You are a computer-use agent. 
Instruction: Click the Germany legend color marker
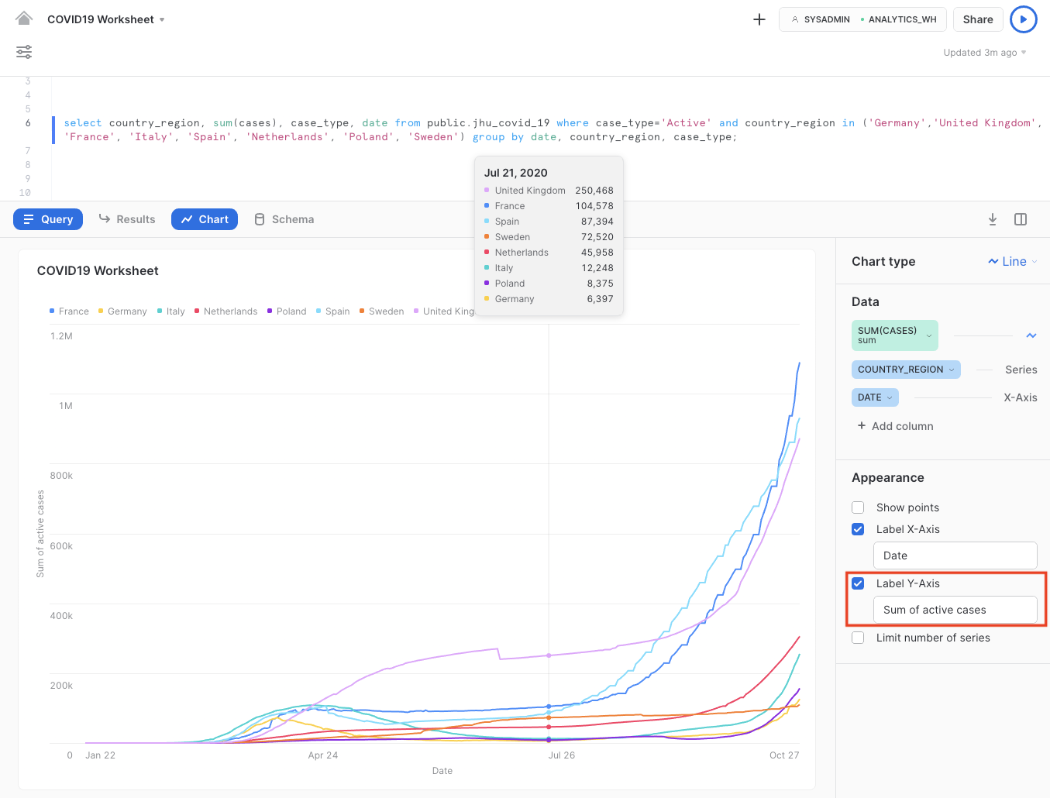[x=101, y=311]
